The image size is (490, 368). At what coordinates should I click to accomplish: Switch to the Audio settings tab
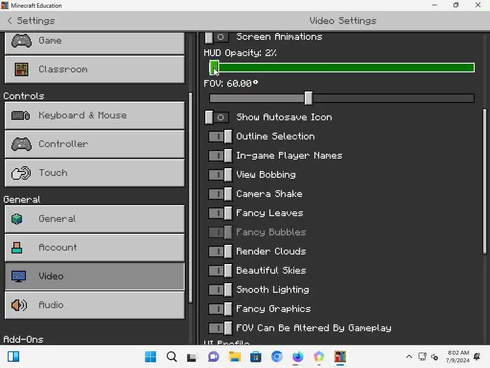(95, 305)
